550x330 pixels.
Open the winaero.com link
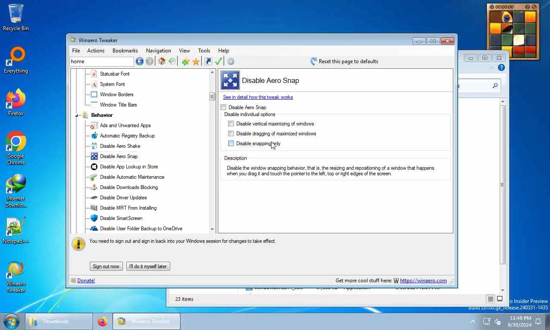(423, 281)
